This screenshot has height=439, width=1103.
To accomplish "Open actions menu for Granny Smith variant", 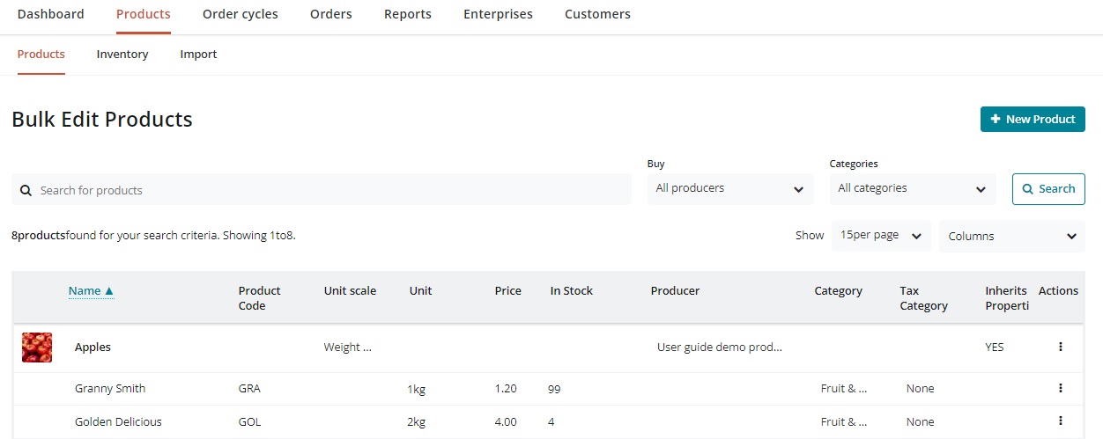I will coord(1060,388).
